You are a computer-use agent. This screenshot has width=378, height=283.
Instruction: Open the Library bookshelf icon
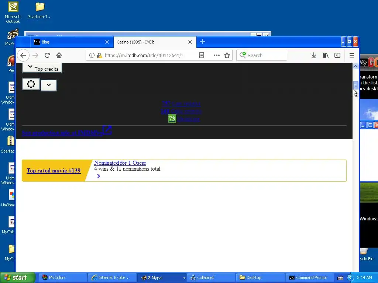coord(326,55)
